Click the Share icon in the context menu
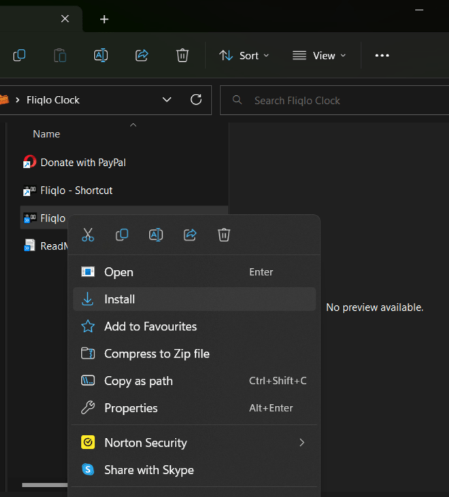The height and width of the screenshot is (497, 449). (190, 235)
